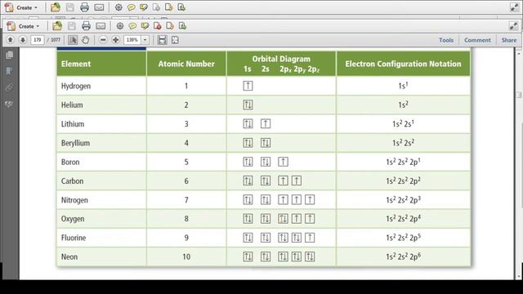The image size is (523, 294).
Task: Open the Tools pane
Action: coord(446,40)
